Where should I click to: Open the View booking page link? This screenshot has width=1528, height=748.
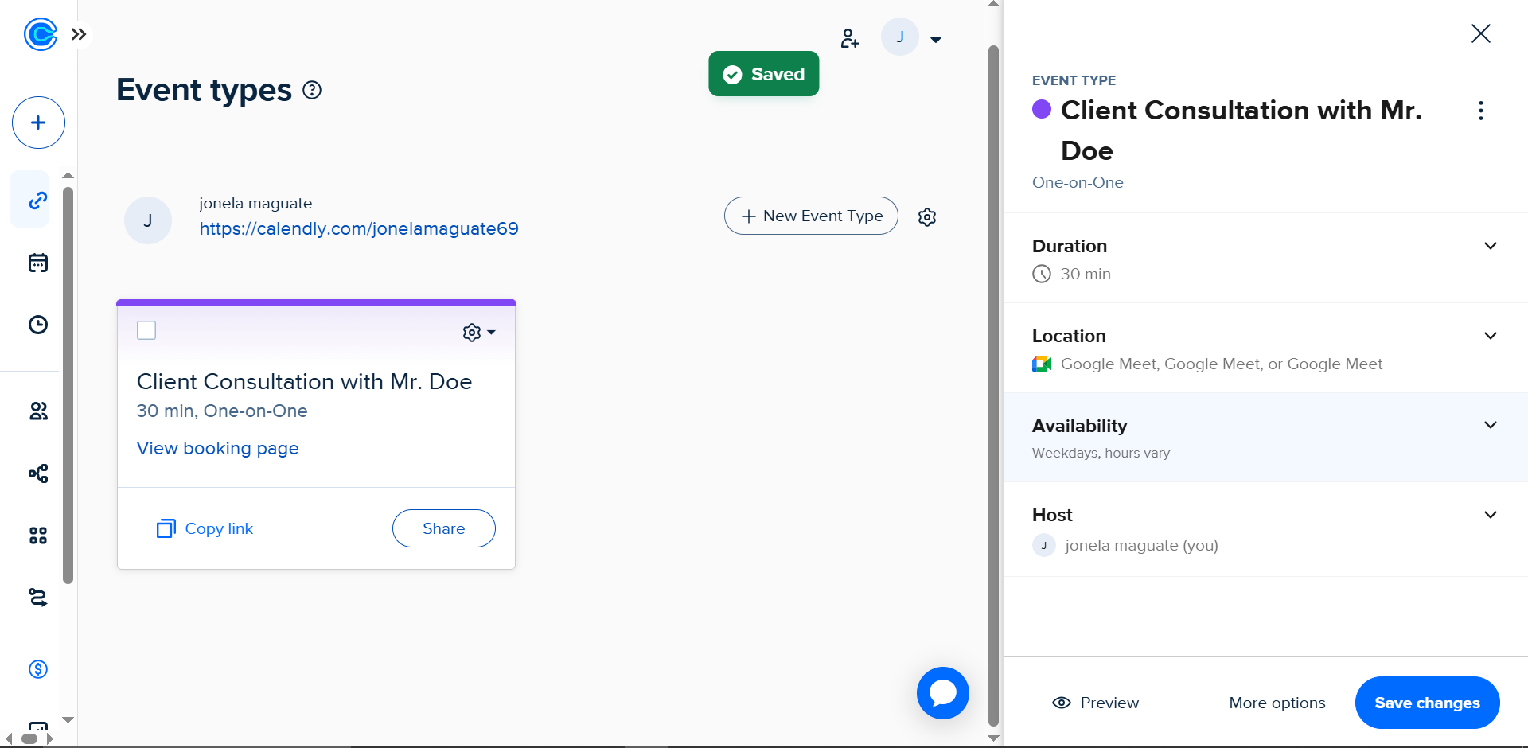(x=217, y=448)
